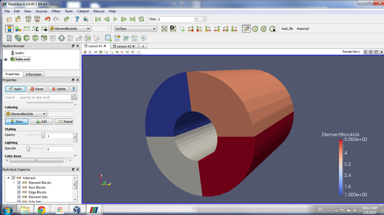Screen dimensions: 384x215
Task: Rescale to custom data range icon
Action: (x=35, y=29)
